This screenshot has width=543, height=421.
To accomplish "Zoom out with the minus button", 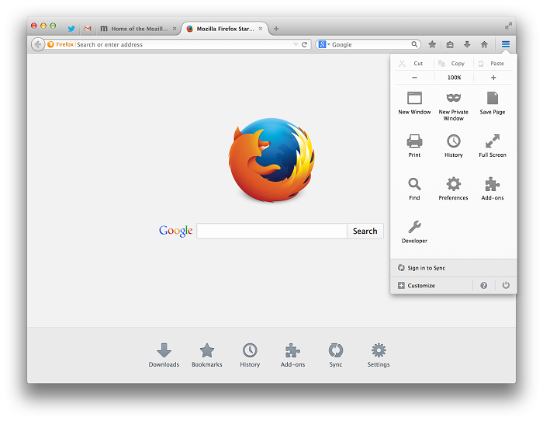I will (x=414, y=78).
